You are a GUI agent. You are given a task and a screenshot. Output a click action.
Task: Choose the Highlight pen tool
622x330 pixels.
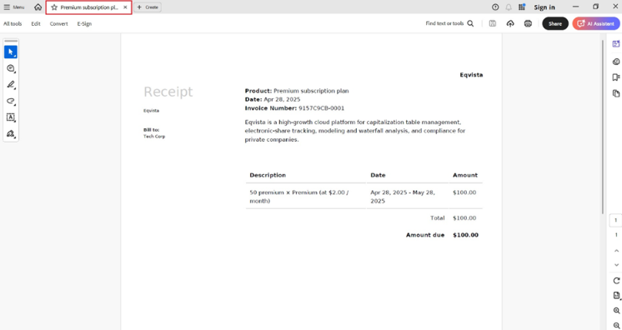point(11,85)
